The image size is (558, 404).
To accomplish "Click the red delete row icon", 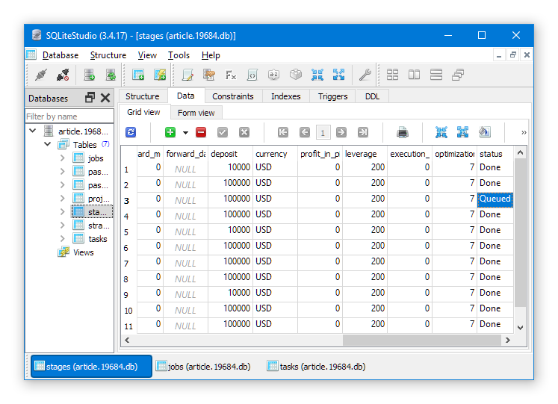I will tap(201, 132).
